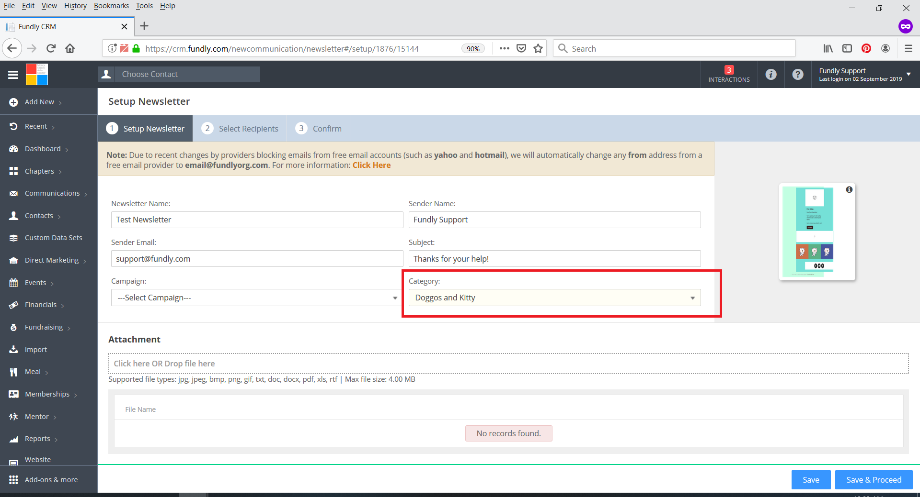Open the History menu
The height and width of the screenshot is (497, 920).
(x=75, y=6)
